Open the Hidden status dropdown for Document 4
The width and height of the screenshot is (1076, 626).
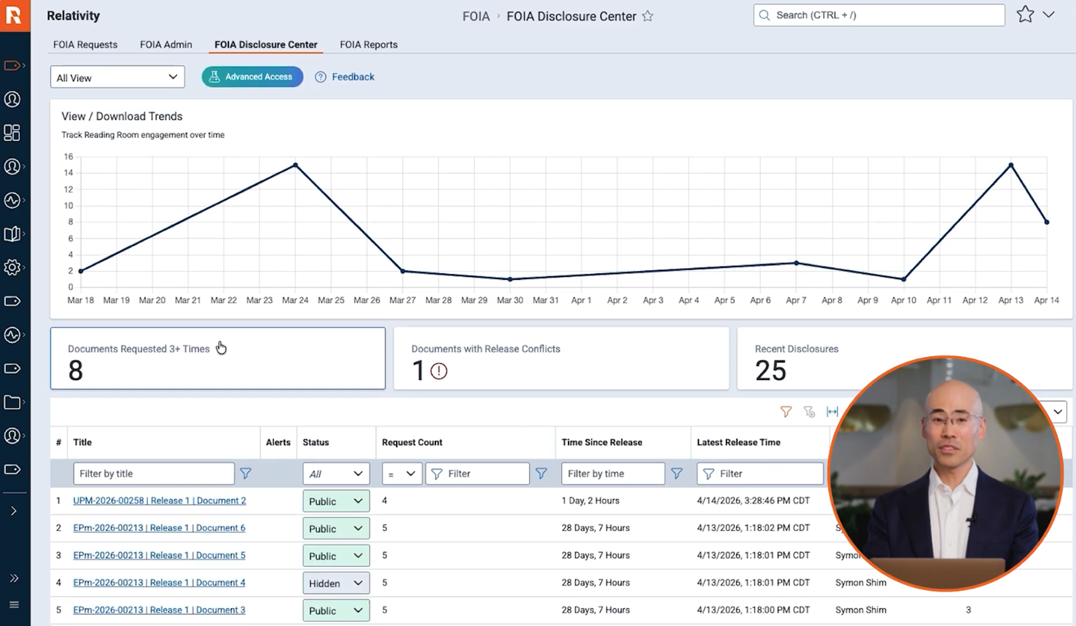(336, 583)
